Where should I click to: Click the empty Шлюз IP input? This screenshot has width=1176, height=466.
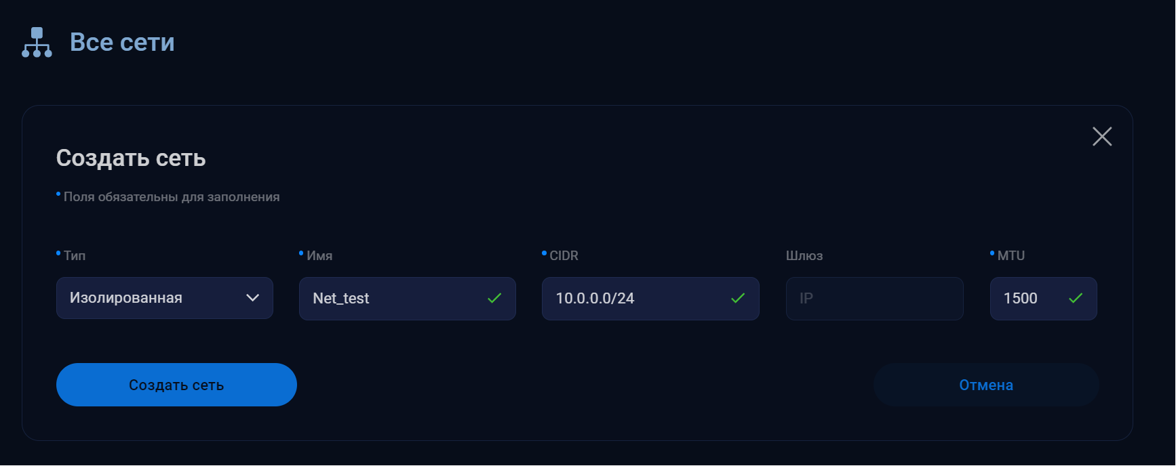[875, 298]
